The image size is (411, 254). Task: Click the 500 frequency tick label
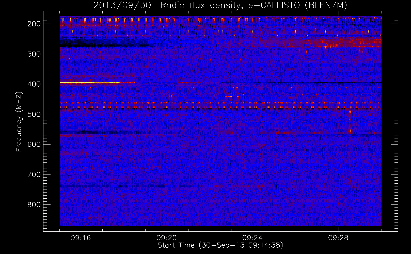[34, 114]
